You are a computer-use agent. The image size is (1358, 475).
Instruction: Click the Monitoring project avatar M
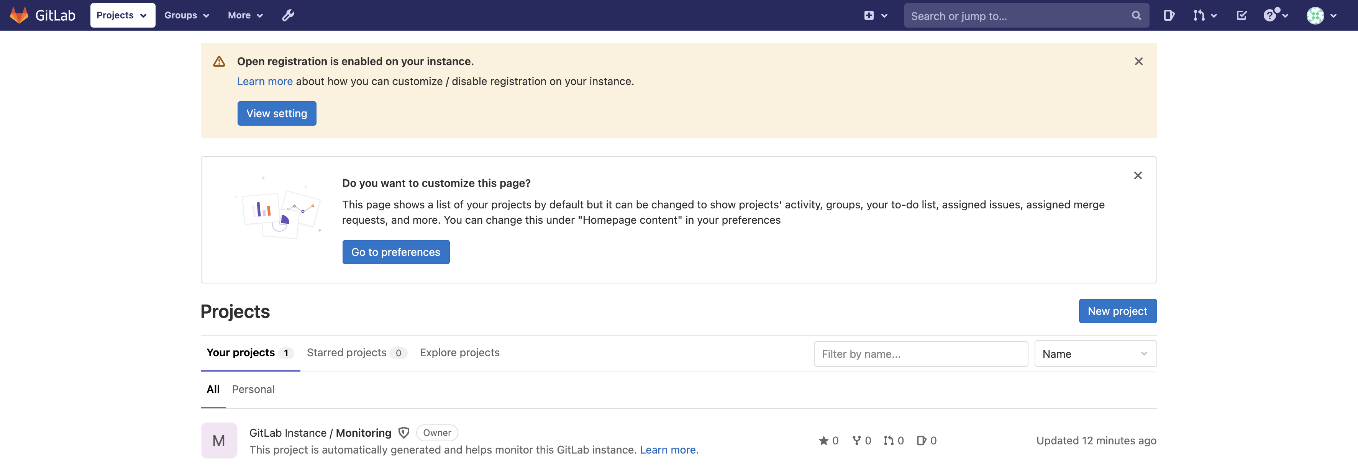pyautogui.click(x=219, y=440)
